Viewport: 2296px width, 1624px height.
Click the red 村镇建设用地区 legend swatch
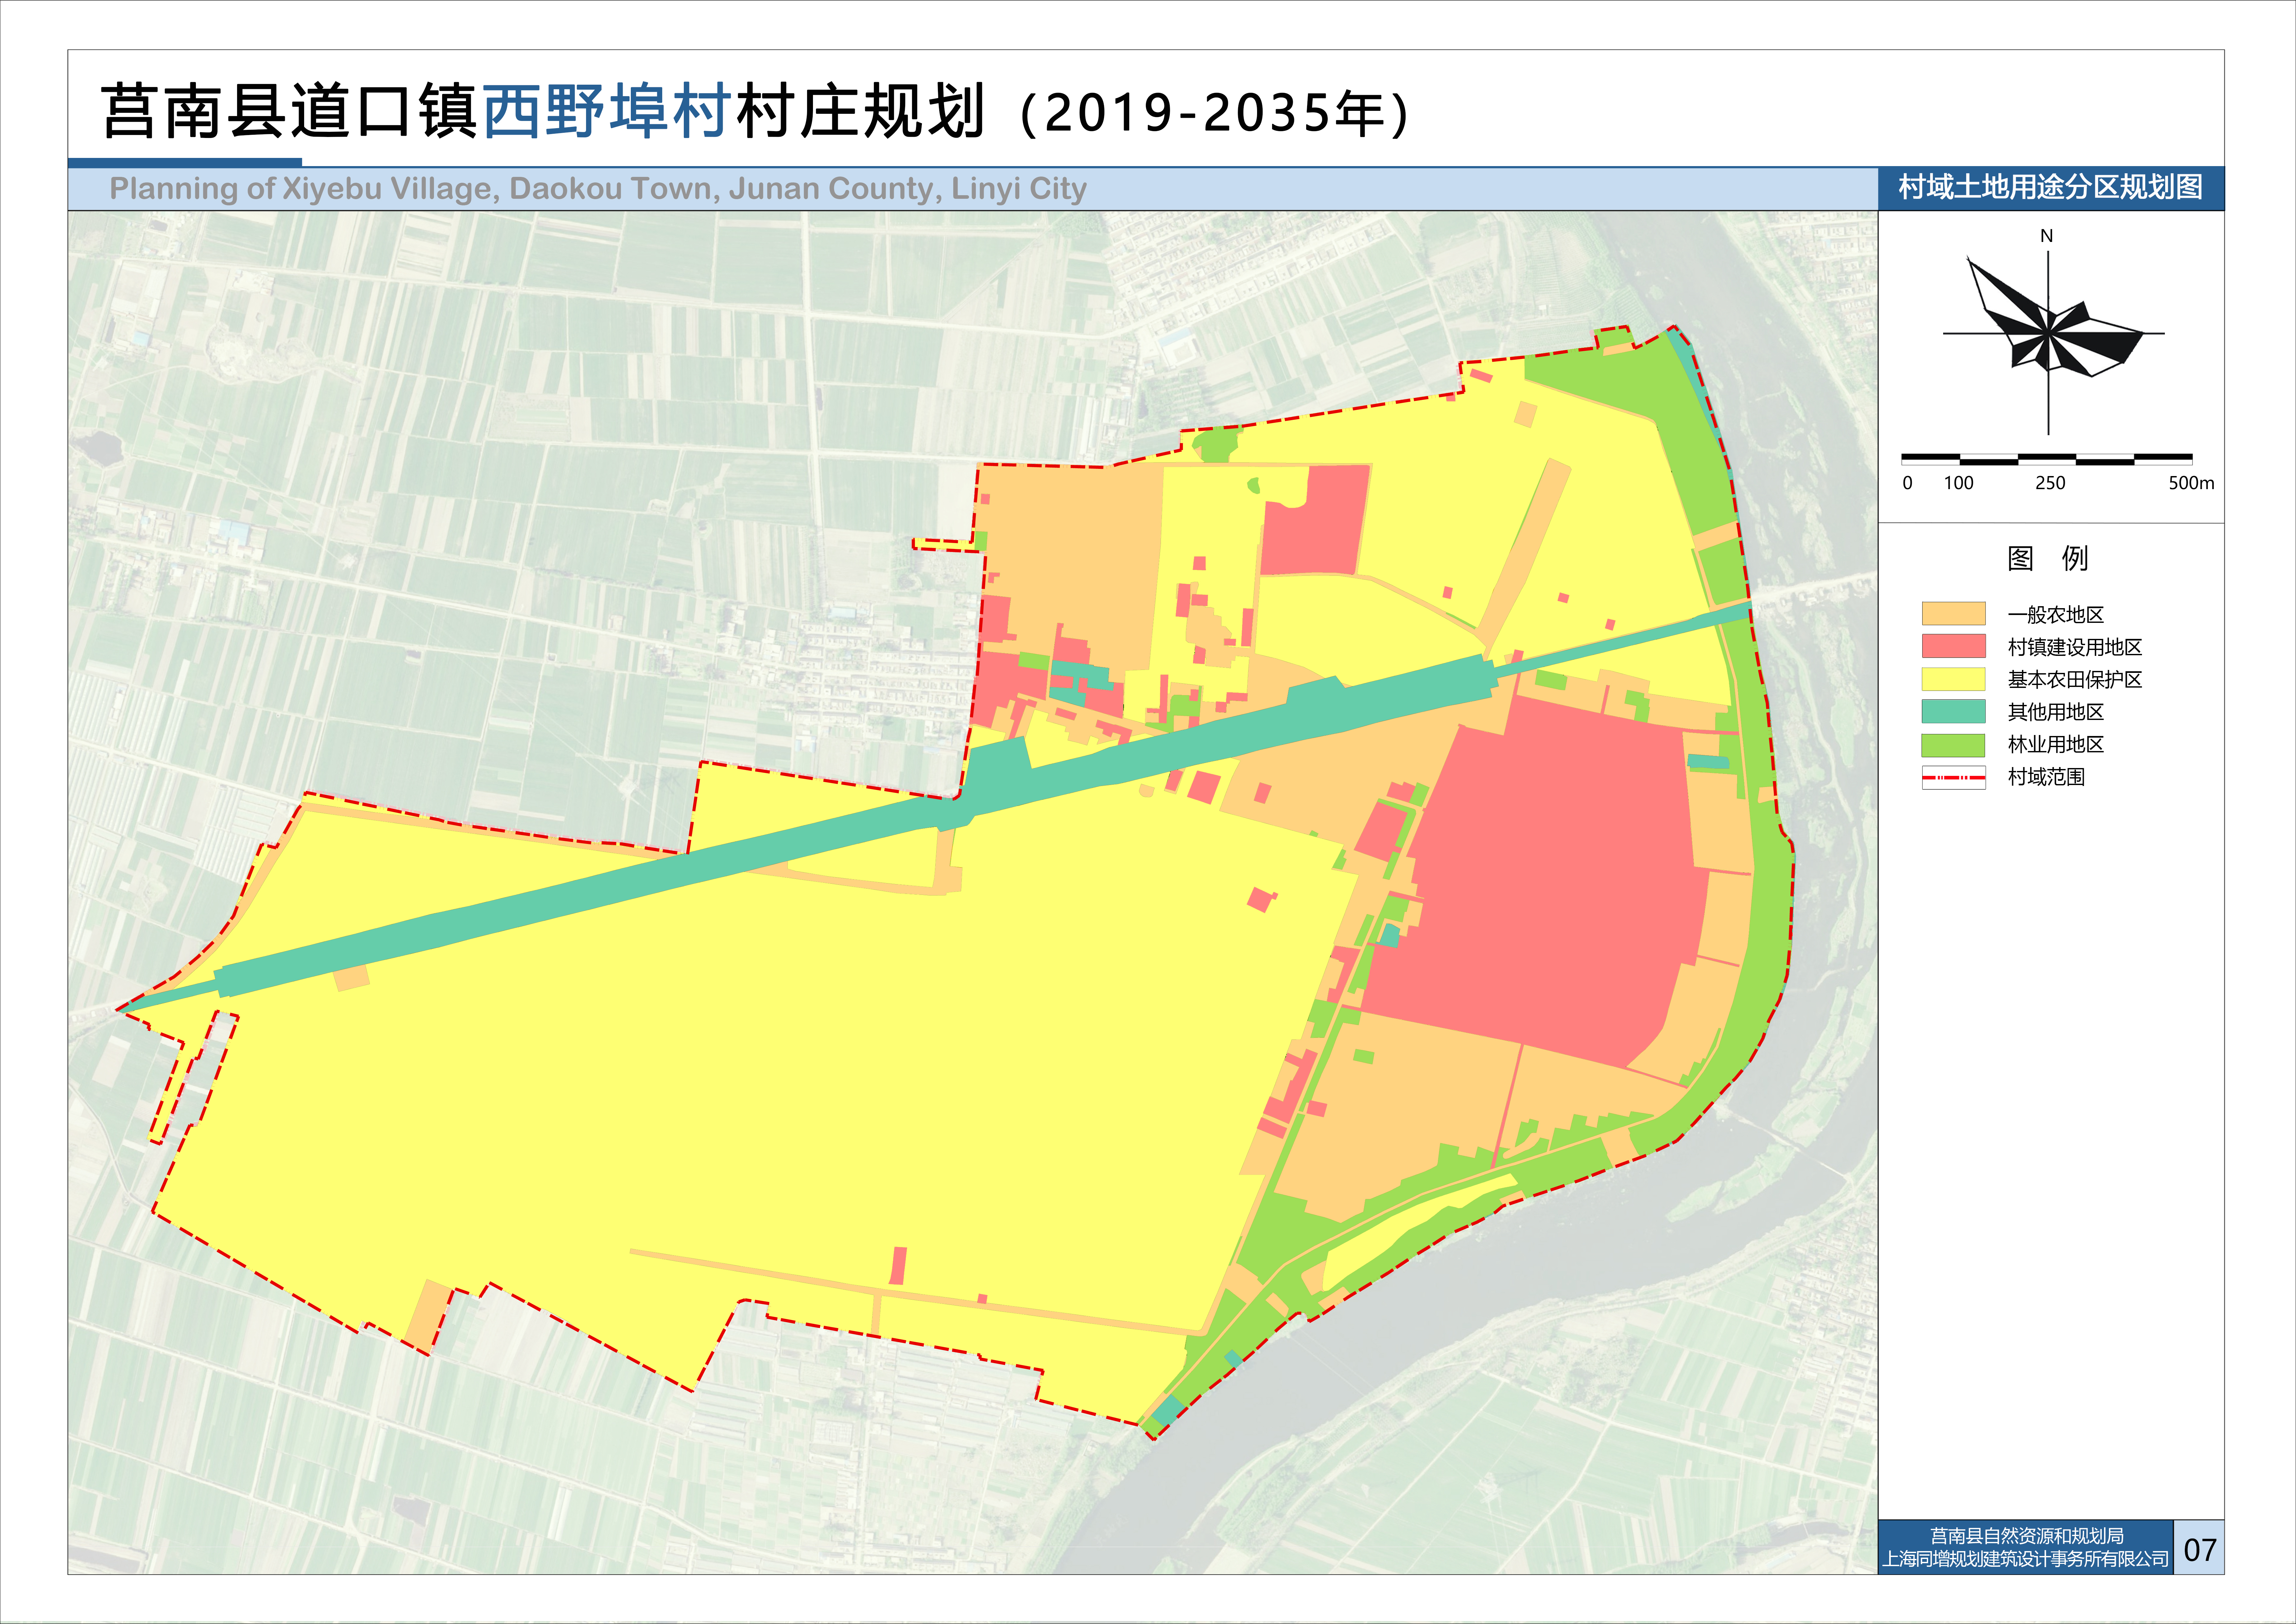[1953, 646]
